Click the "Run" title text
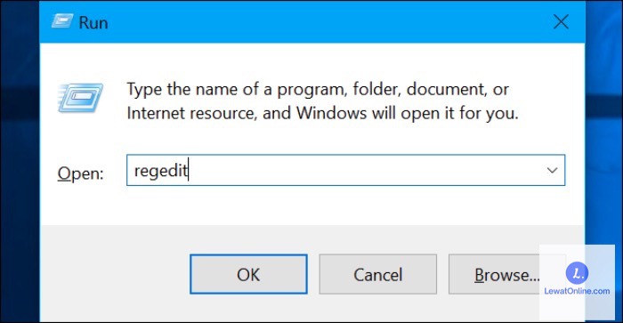This screenshot has width=623, height=323. 93,22
